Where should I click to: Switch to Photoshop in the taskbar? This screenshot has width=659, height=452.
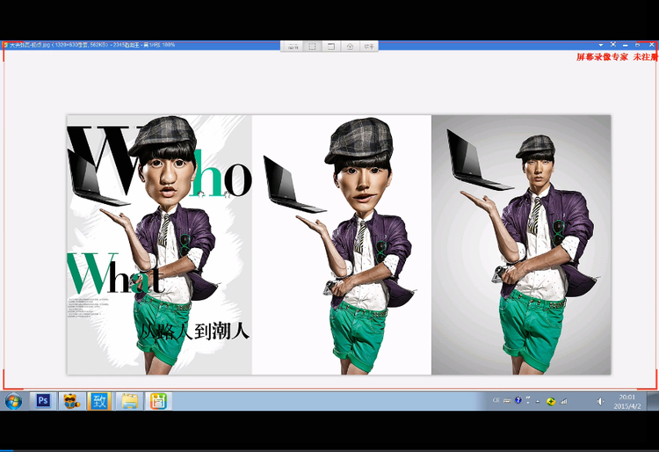(43, 401)
